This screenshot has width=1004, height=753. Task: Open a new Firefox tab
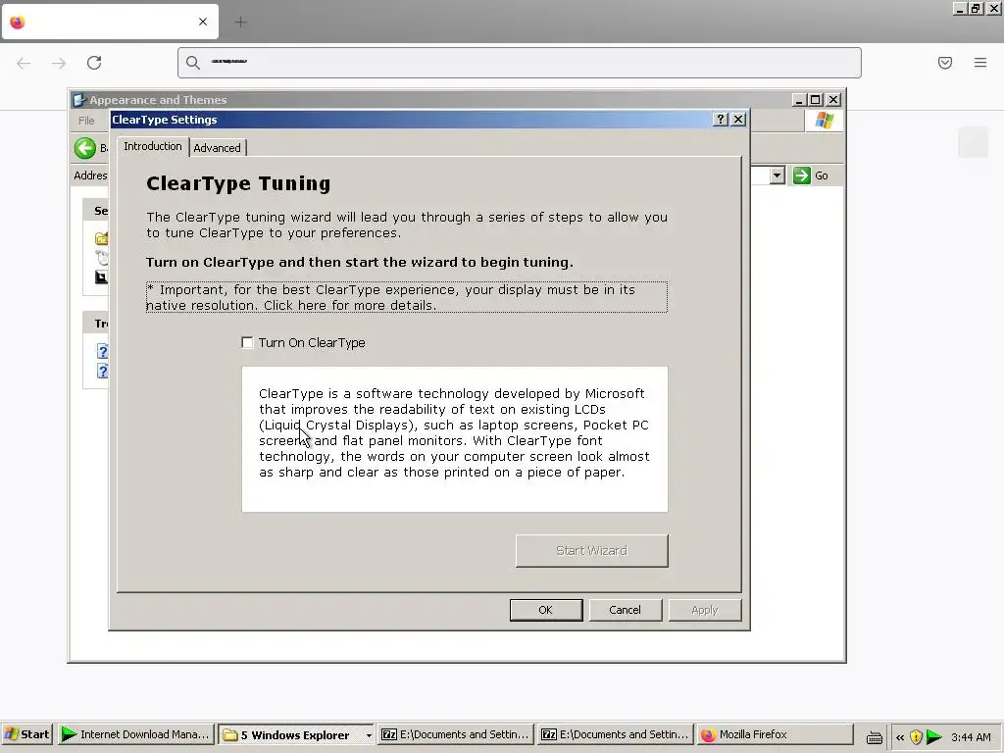241,23
